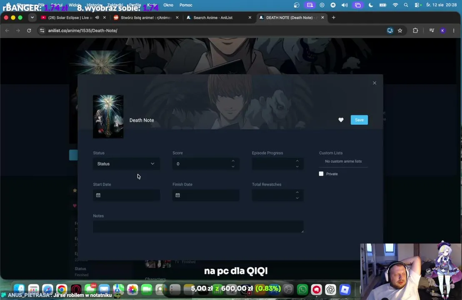Go forward in browser history
This screenshot has height=300, width=462.
point(18,31)
